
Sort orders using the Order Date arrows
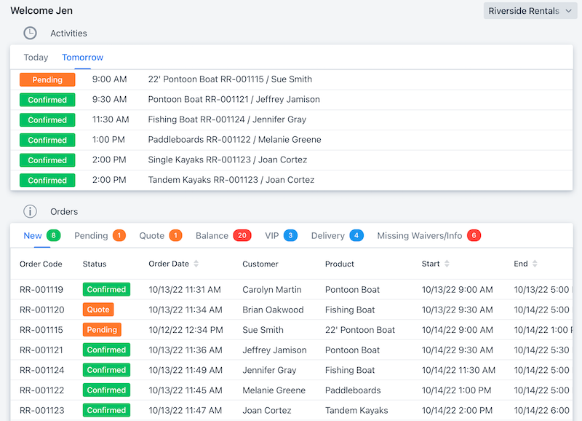point(195,264)
